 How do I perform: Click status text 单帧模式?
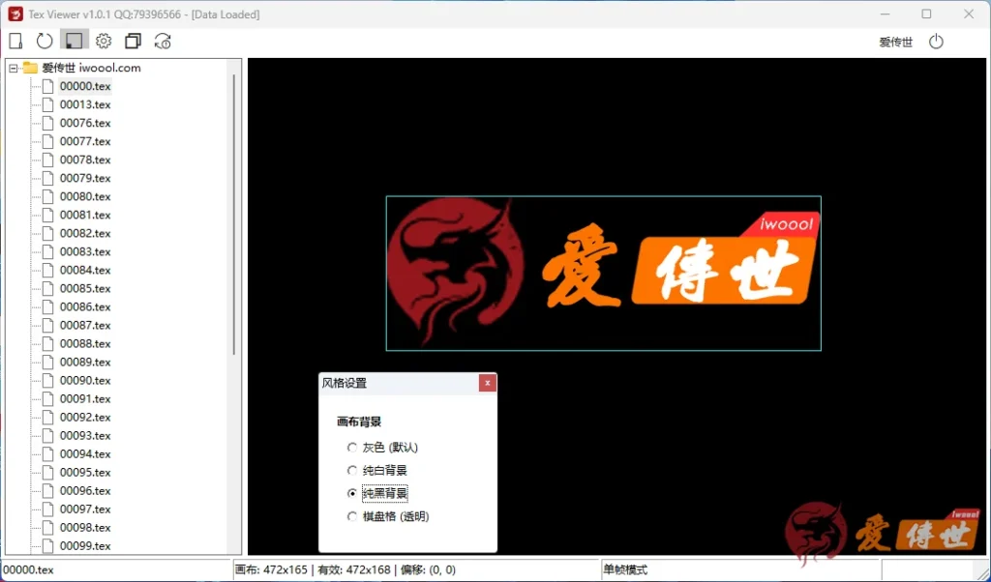(x=626, y=570)
